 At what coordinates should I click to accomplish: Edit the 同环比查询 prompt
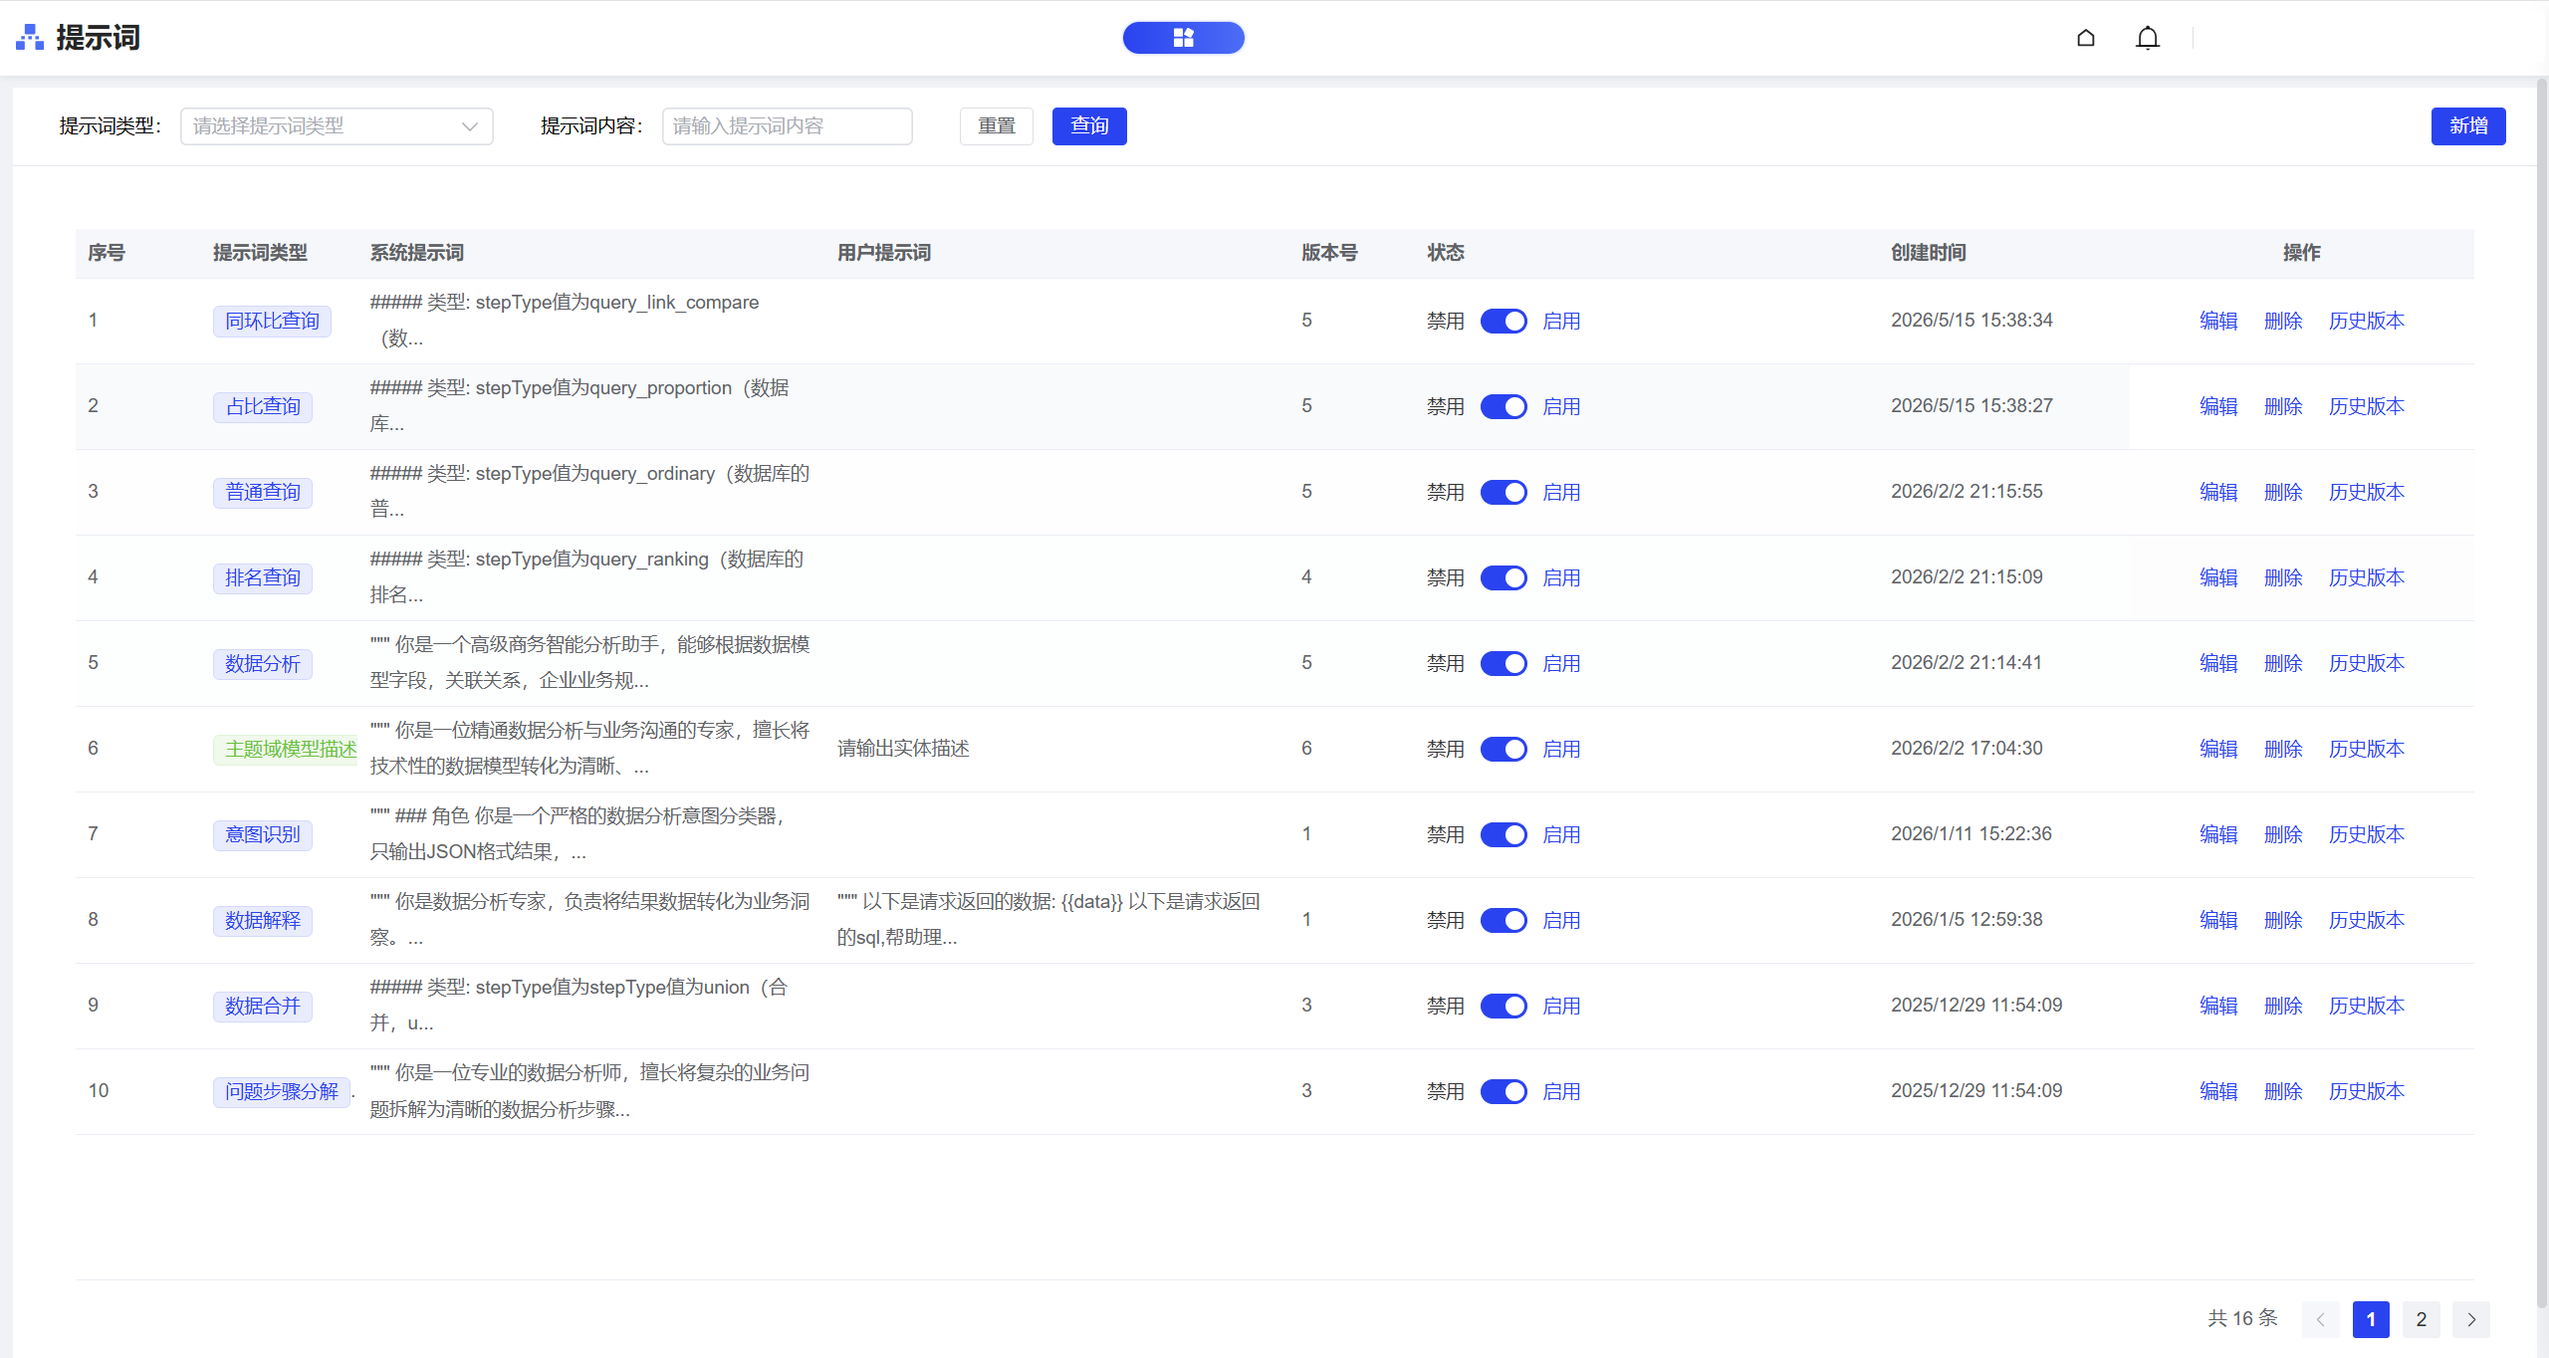point(2218,321)
